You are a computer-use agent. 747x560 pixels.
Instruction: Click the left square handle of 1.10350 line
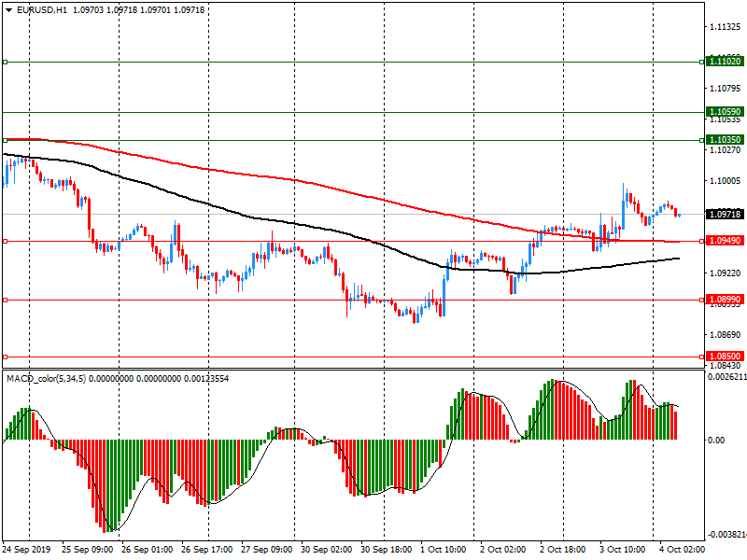pos(5,140)
